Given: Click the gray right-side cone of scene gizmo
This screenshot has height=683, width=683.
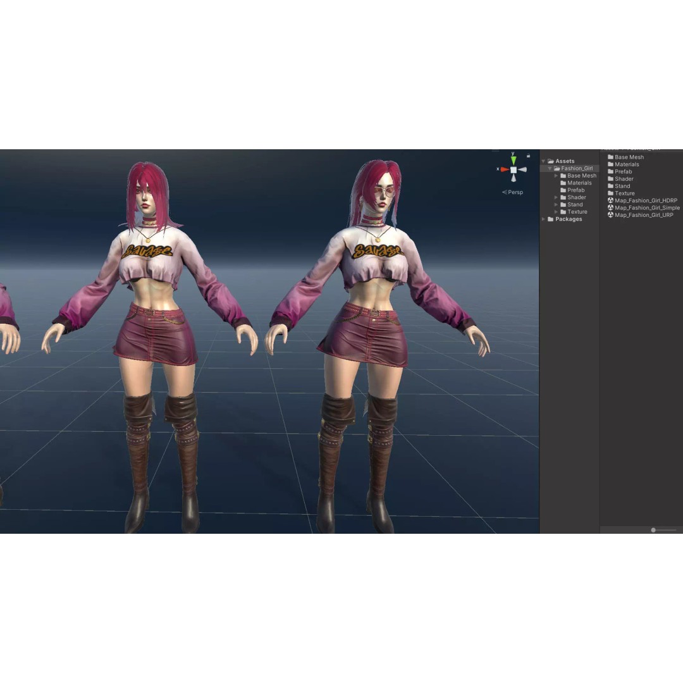Looking at the screenshot, I should pos(522,170).
